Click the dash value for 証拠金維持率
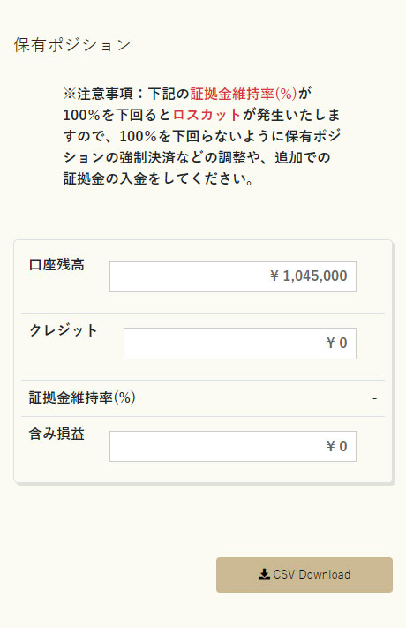 pyautogui.click(x=375, y=398)
